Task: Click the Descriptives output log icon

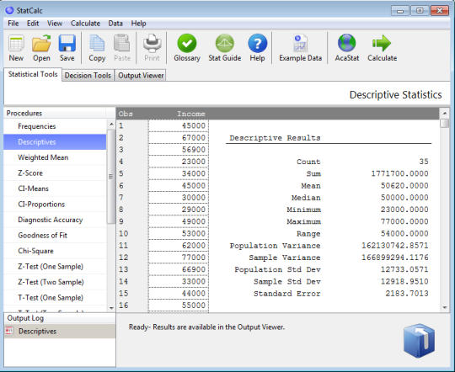Action: click(9, 331)
